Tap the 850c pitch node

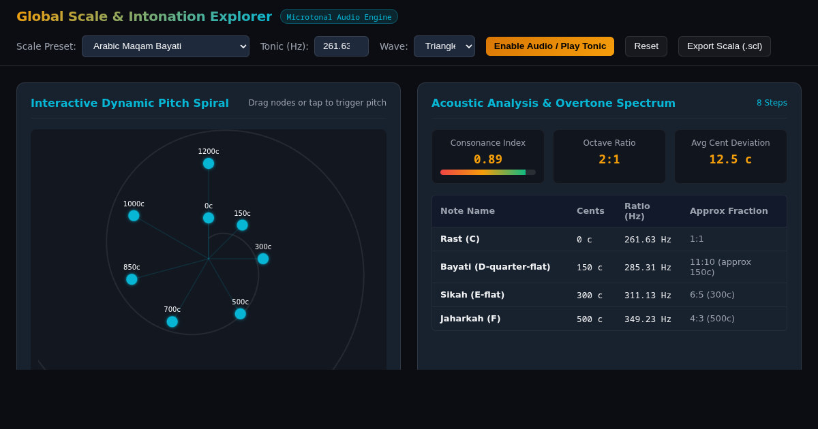coord(132,279)
